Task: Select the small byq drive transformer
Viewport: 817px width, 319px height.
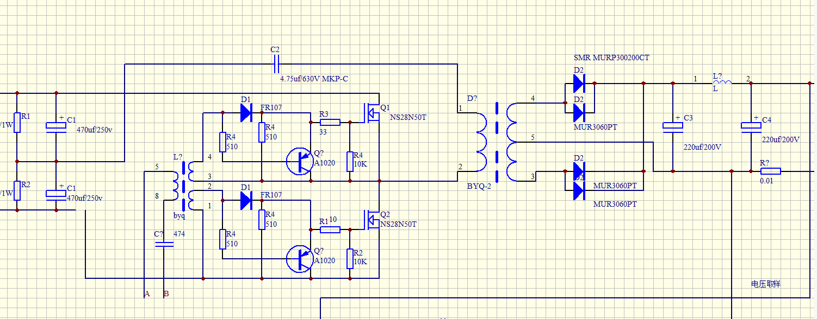Action: tap(183, 187)
